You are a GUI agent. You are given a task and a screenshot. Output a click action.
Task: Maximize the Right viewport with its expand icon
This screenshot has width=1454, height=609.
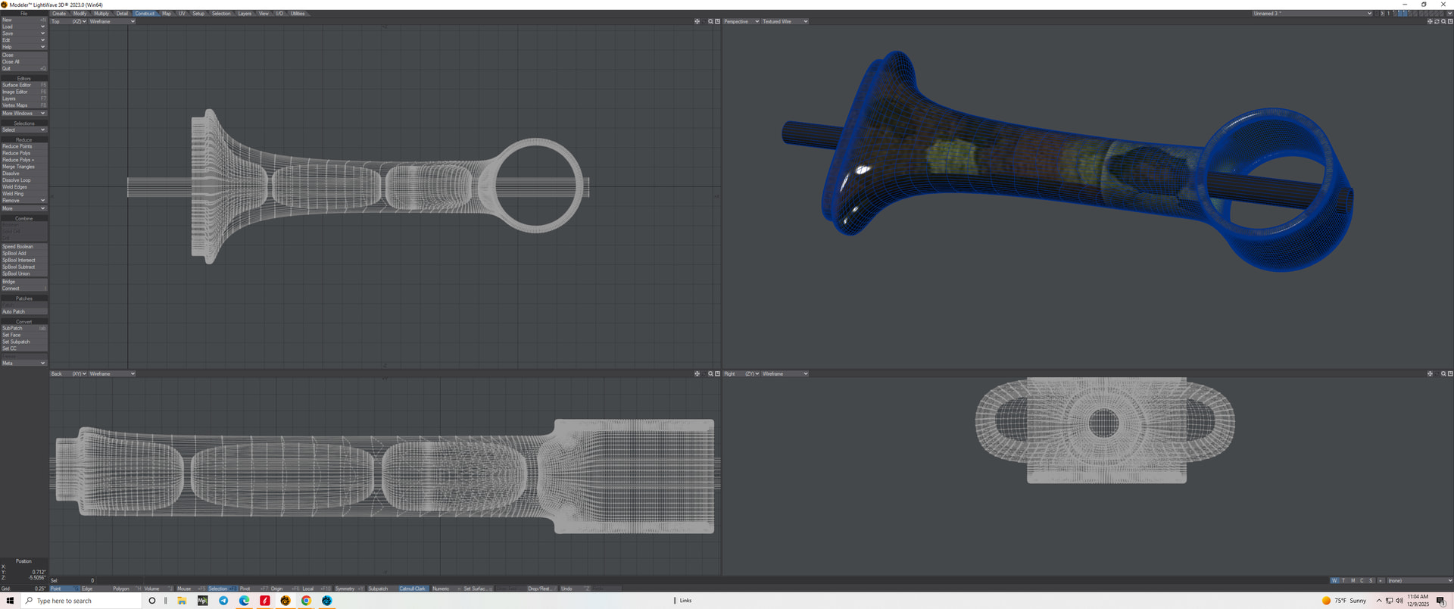pos(1450,373)
